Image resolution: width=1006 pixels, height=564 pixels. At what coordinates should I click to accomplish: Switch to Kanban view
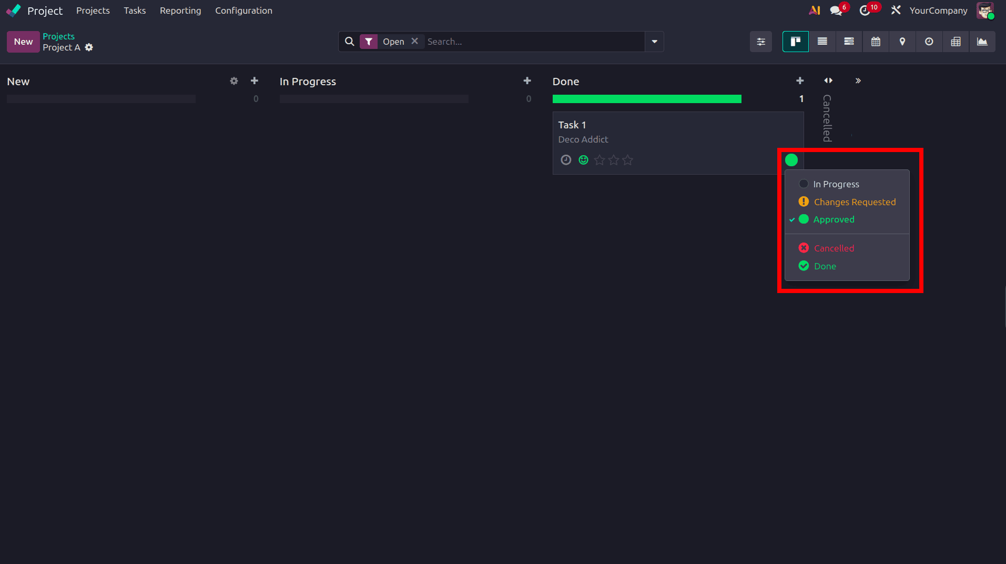(796, 42)
